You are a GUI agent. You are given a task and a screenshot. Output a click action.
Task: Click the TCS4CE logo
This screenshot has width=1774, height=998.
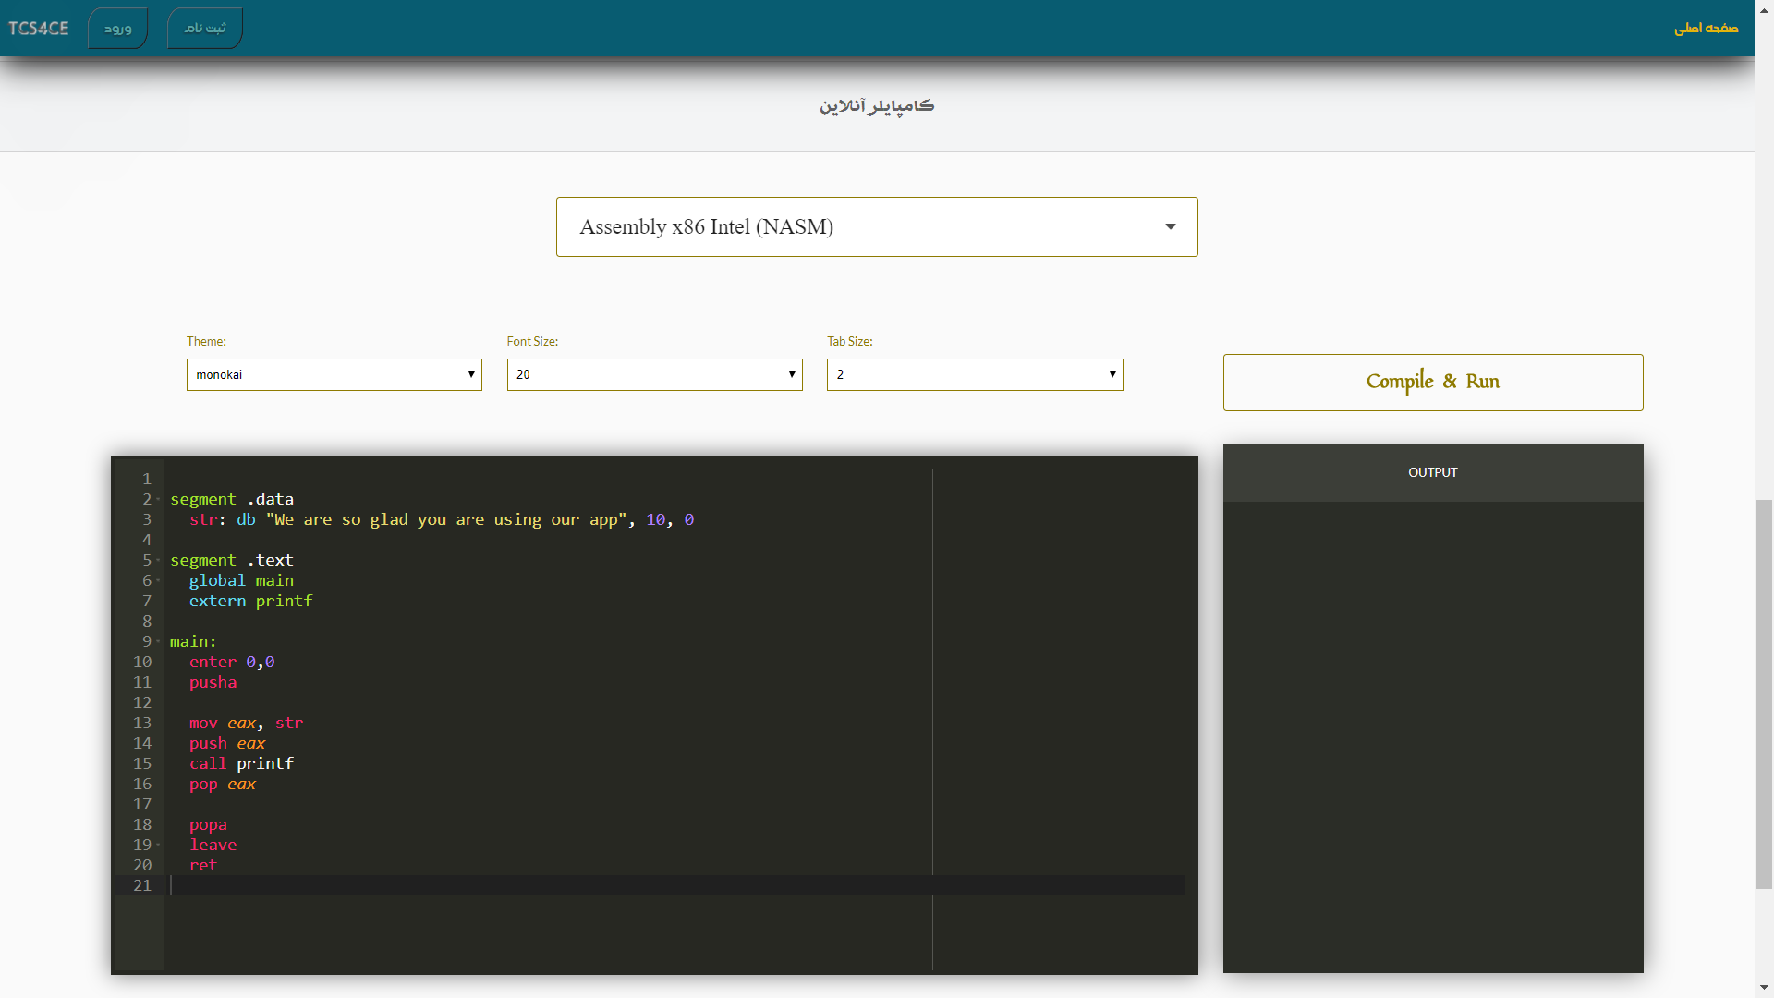pos(39,28)
